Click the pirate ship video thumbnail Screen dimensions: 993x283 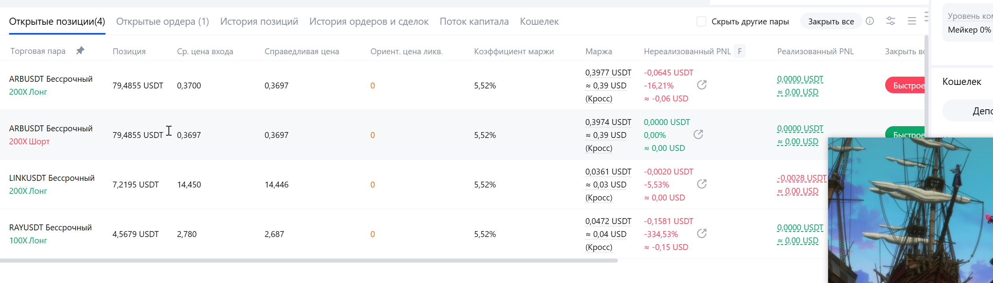(910, 210)
